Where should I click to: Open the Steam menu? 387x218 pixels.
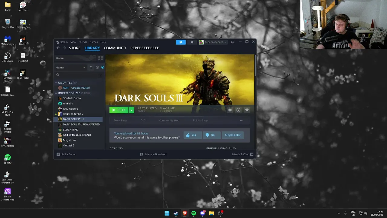(62, 42)
